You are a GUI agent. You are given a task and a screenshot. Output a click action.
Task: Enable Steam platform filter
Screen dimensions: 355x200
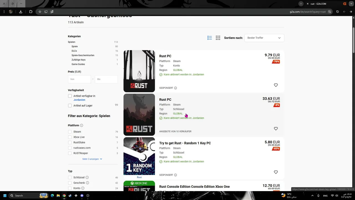(x=70, y=132)
